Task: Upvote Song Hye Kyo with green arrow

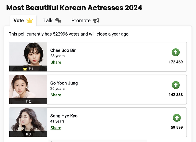Action: [x=177, y=118]
